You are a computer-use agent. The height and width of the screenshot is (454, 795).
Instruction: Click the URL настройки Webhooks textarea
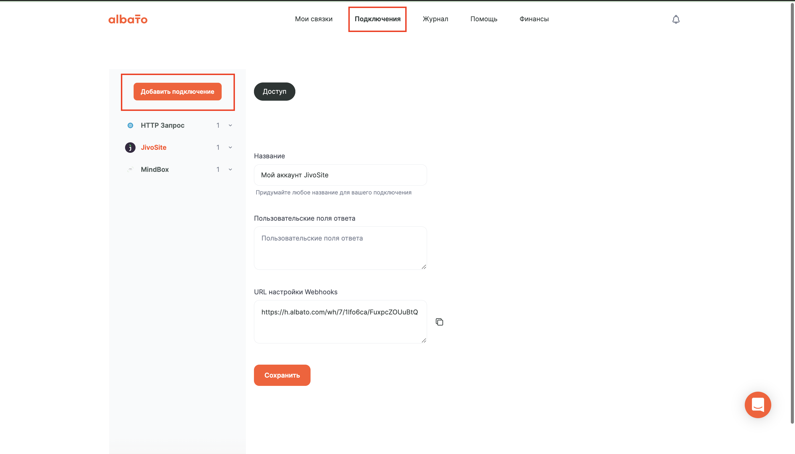[x=340, y=322]
